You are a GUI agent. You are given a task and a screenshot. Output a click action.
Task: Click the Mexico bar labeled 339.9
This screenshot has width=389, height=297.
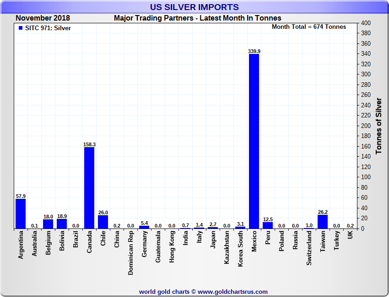point(254,141)
